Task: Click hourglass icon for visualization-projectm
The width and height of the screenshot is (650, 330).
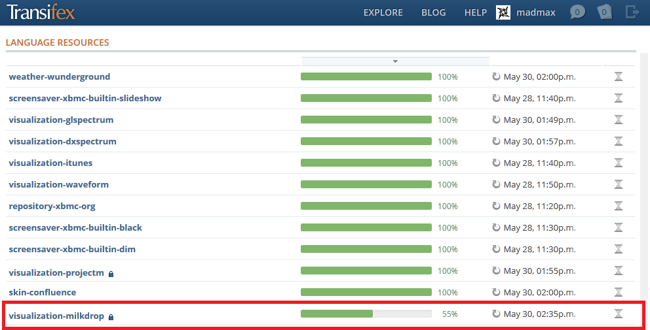Action: click(x=619, y=271)
